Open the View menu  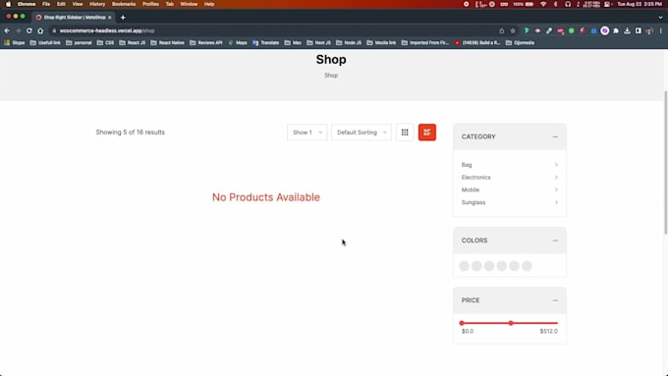point(78,4)
